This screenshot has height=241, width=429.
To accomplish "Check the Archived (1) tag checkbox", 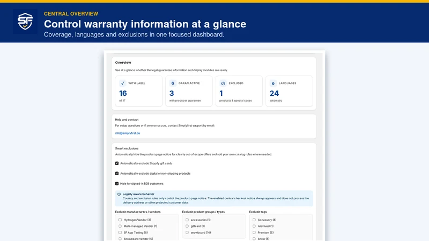I will (x=254, y=226).
